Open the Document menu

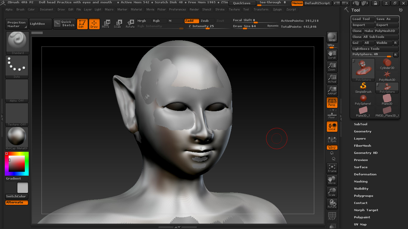point(47,10)
